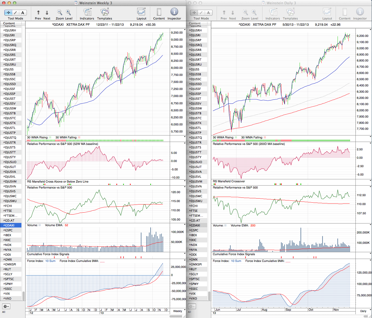Screen dimensions: 372x318
Task: Zoom out using the minus magnifier in Weekly window
Action: click(x=60, y=12)
